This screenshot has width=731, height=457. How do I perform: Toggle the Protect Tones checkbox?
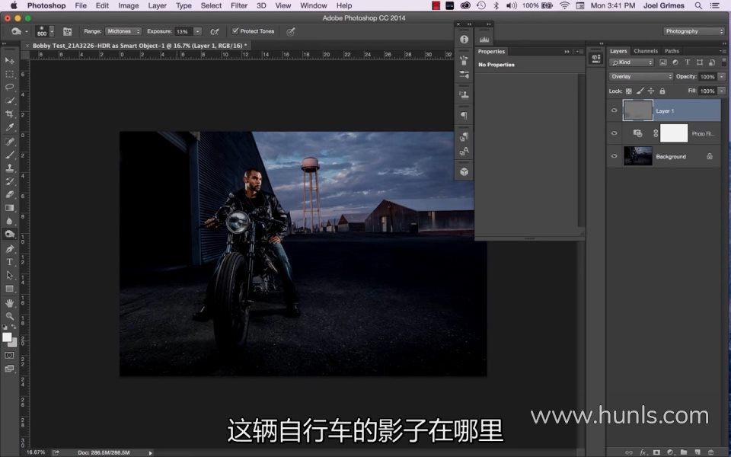[235, 30]
